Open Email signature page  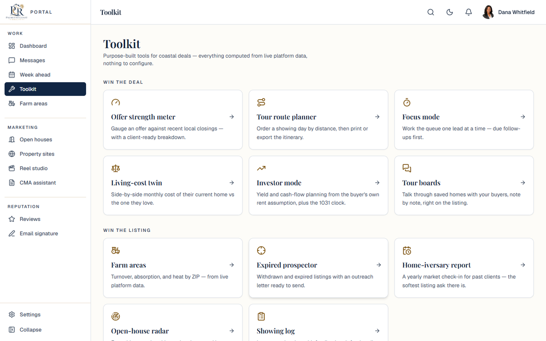click(45, 234)
